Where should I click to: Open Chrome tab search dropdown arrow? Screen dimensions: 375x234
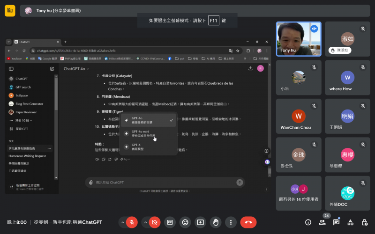(x=8, y=42)
